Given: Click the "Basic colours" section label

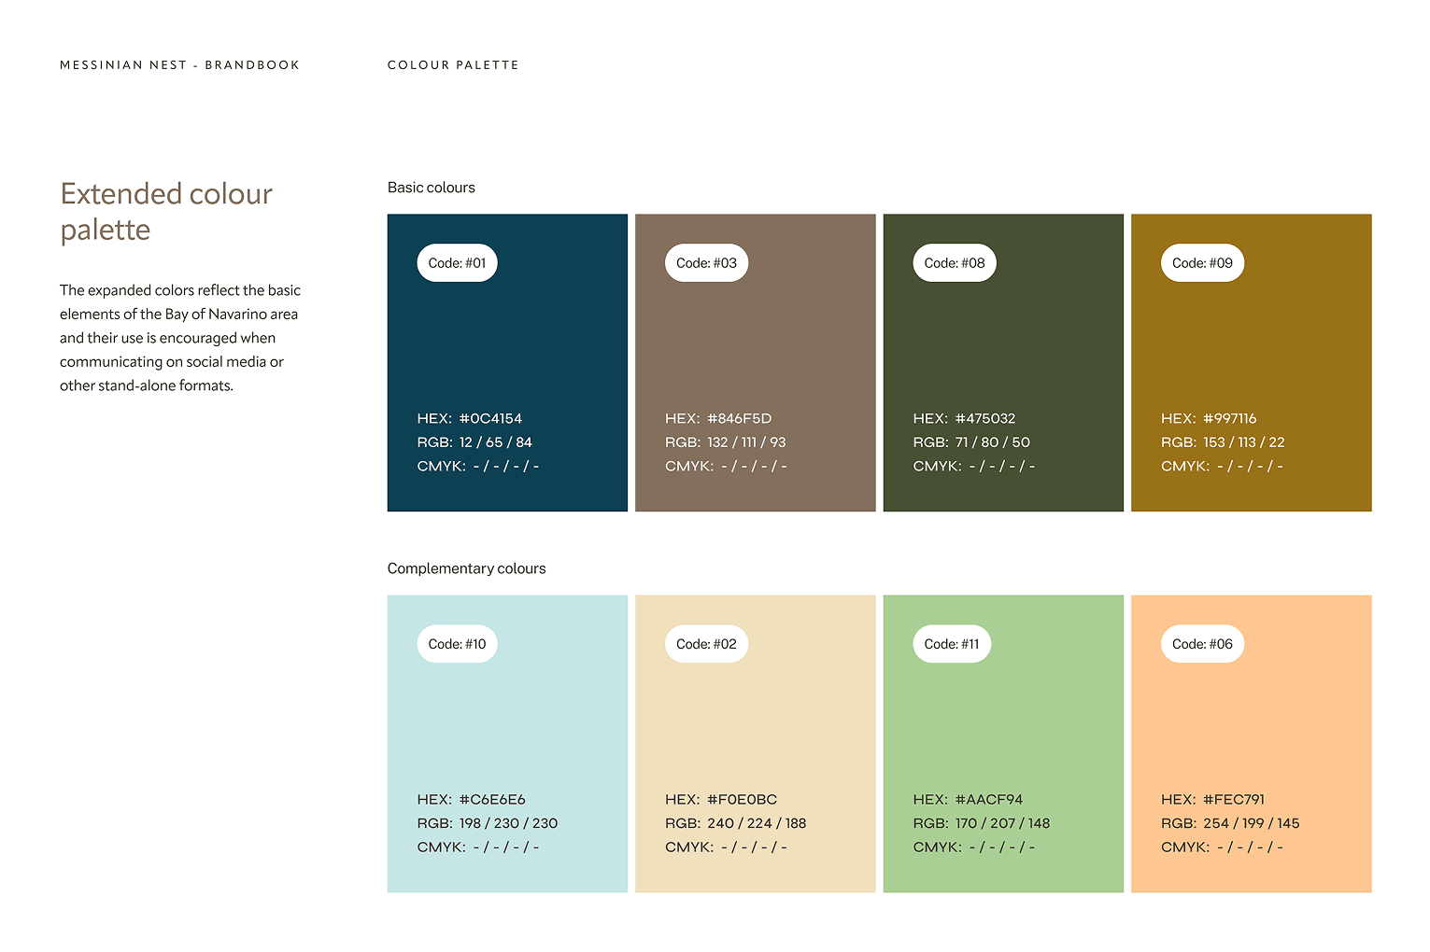Looking at the screenshot, I should point(431,188).
